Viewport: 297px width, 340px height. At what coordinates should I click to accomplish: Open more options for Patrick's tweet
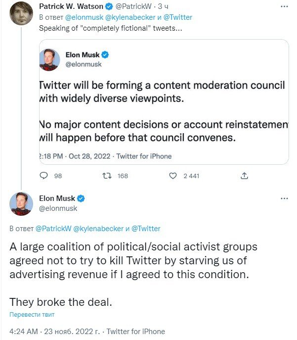click(284, 6)
